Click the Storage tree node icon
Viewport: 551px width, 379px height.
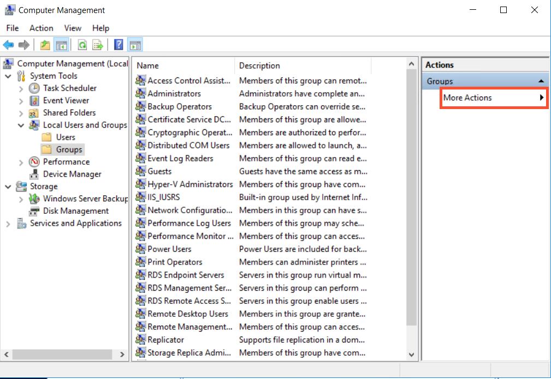coord(21,187)
